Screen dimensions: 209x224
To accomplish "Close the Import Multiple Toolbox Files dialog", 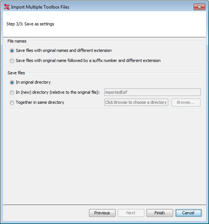I will [199, 7].
